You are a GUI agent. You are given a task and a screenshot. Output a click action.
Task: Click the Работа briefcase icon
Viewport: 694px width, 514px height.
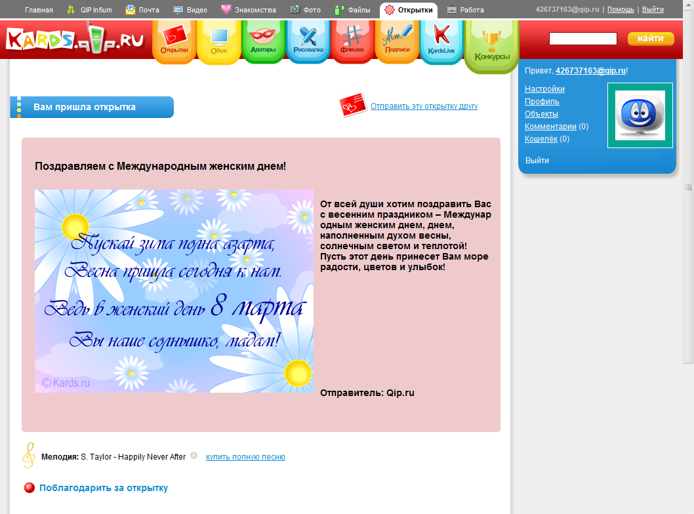click(x=451, y=9)
